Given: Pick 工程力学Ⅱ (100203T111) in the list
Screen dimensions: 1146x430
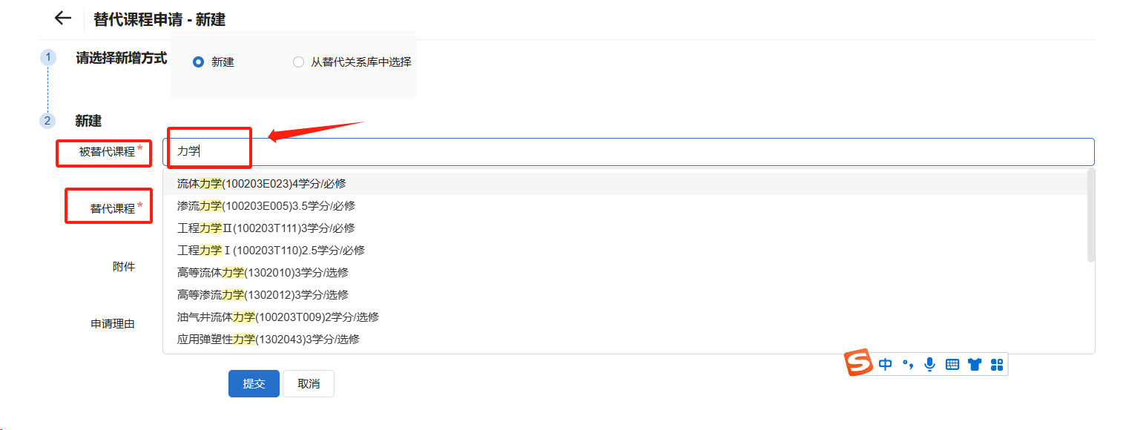Looking at the screenshot, I should [266, 228].
